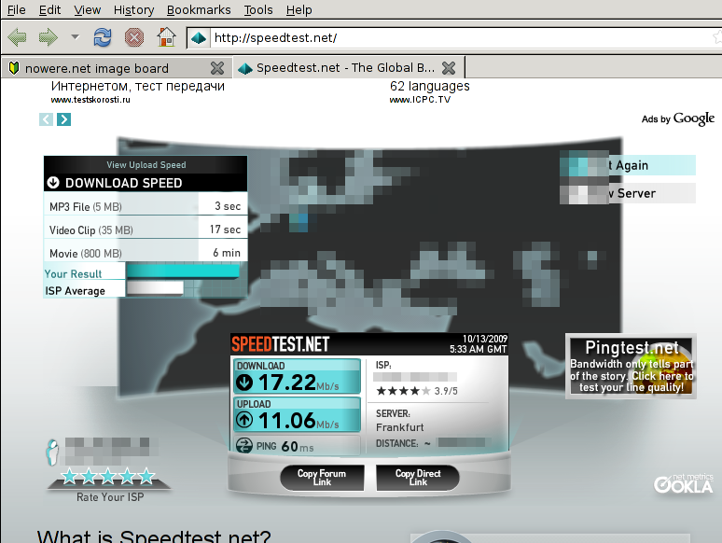The width and height of the screenshot is (722, 543).
Task: Click the nowere.net tab favicon
Action: tap(14, 68)
